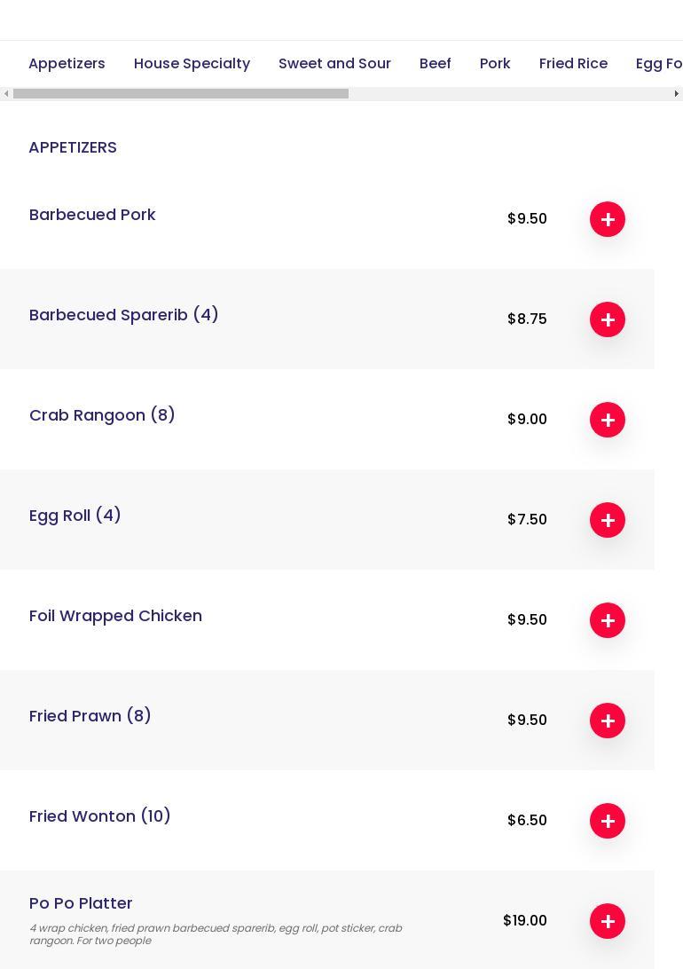Add Fried Wonton (10) with the plus icon
683x969 pixels.
608,821
